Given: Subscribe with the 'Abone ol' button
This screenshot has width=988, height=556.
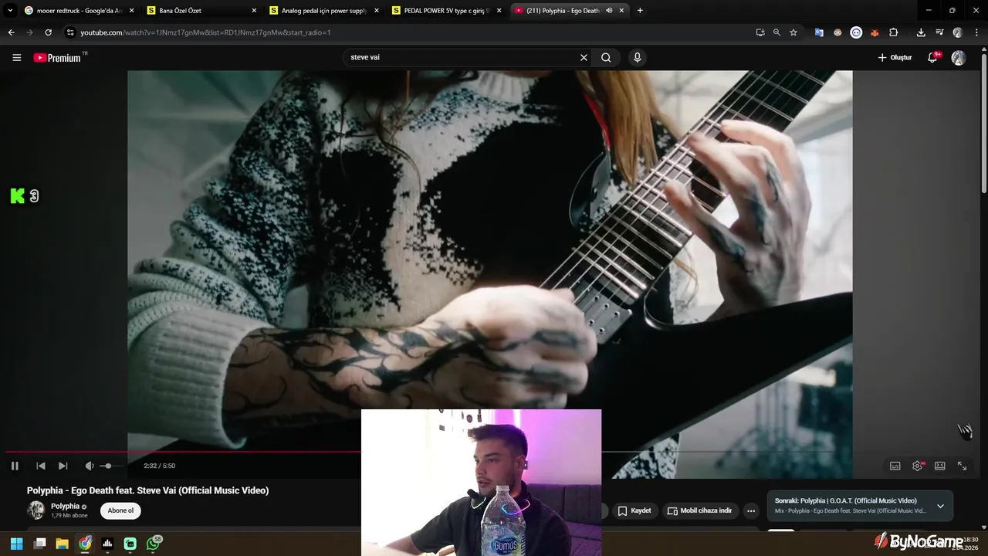Looking at the screenshot, I should tap(120, 510).
